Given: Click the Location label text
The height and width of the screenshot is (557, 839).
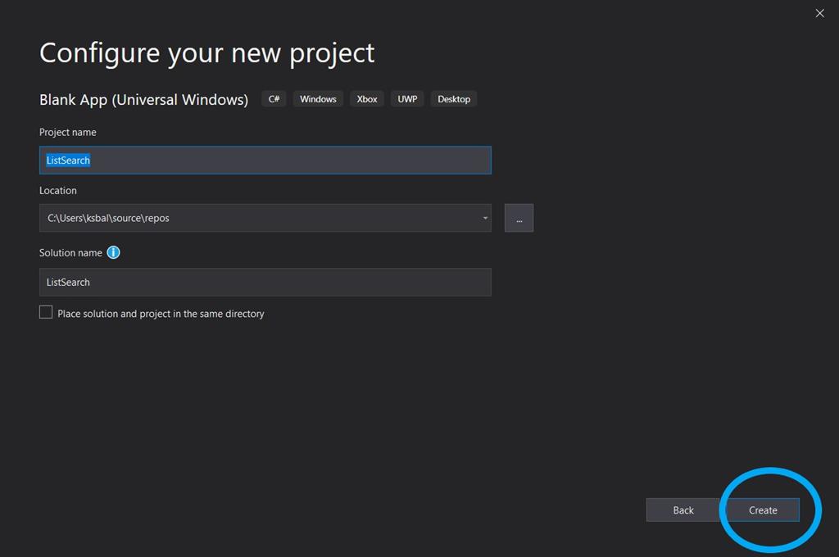Looking at the screenshot, I should tap(58, 190).
